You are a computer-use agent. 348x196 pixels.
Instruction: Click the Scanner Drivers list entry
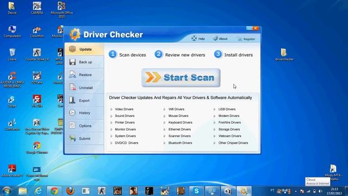click(177, 136)
